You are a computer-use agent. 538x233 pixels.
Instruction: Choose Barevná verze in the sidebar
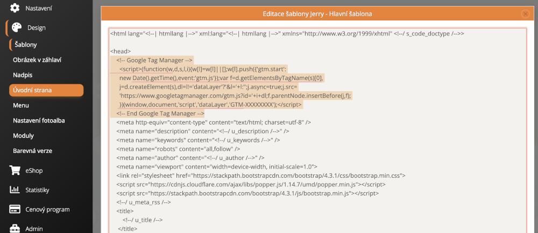pos(32,151)
